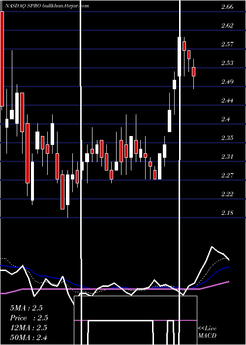This screenshot has width=246, height=345.
Task: Select the 2.44 price axis label
Action: tap(227, 101)
